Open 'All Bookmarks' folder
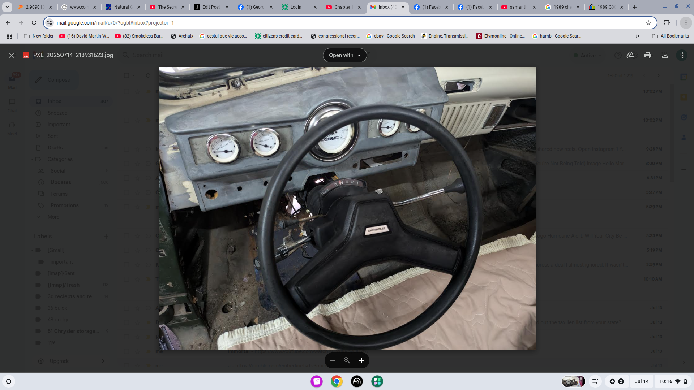This screenshot has width=694, height=390. pyautogui.click(x=671, y=36)
